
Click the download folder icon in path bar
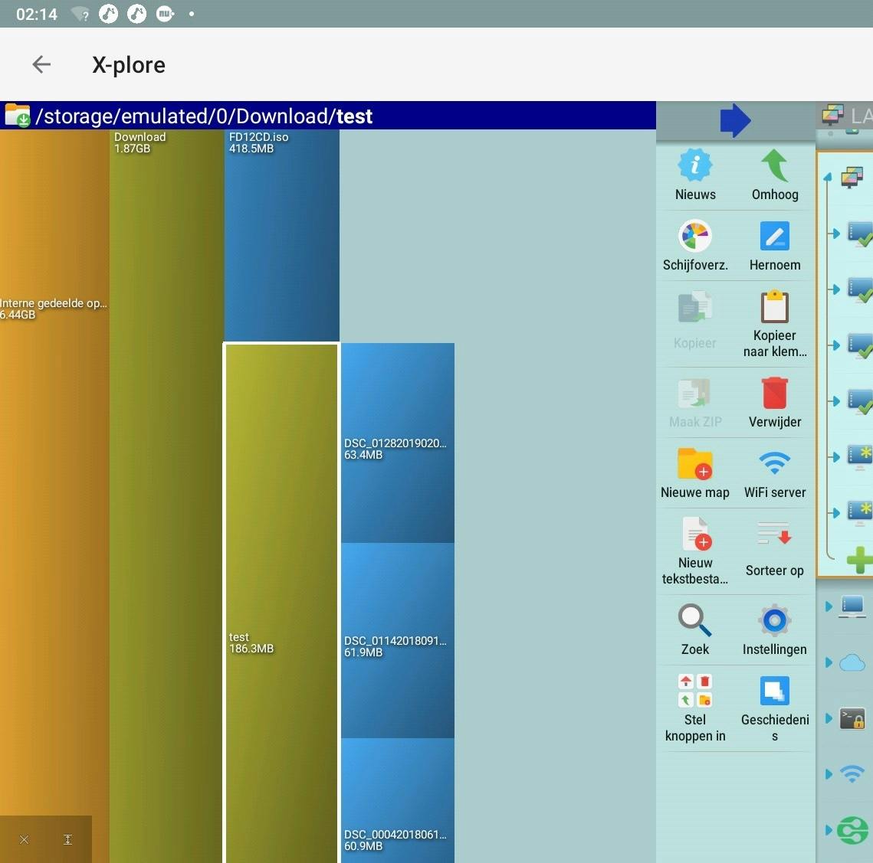point(18,116)
